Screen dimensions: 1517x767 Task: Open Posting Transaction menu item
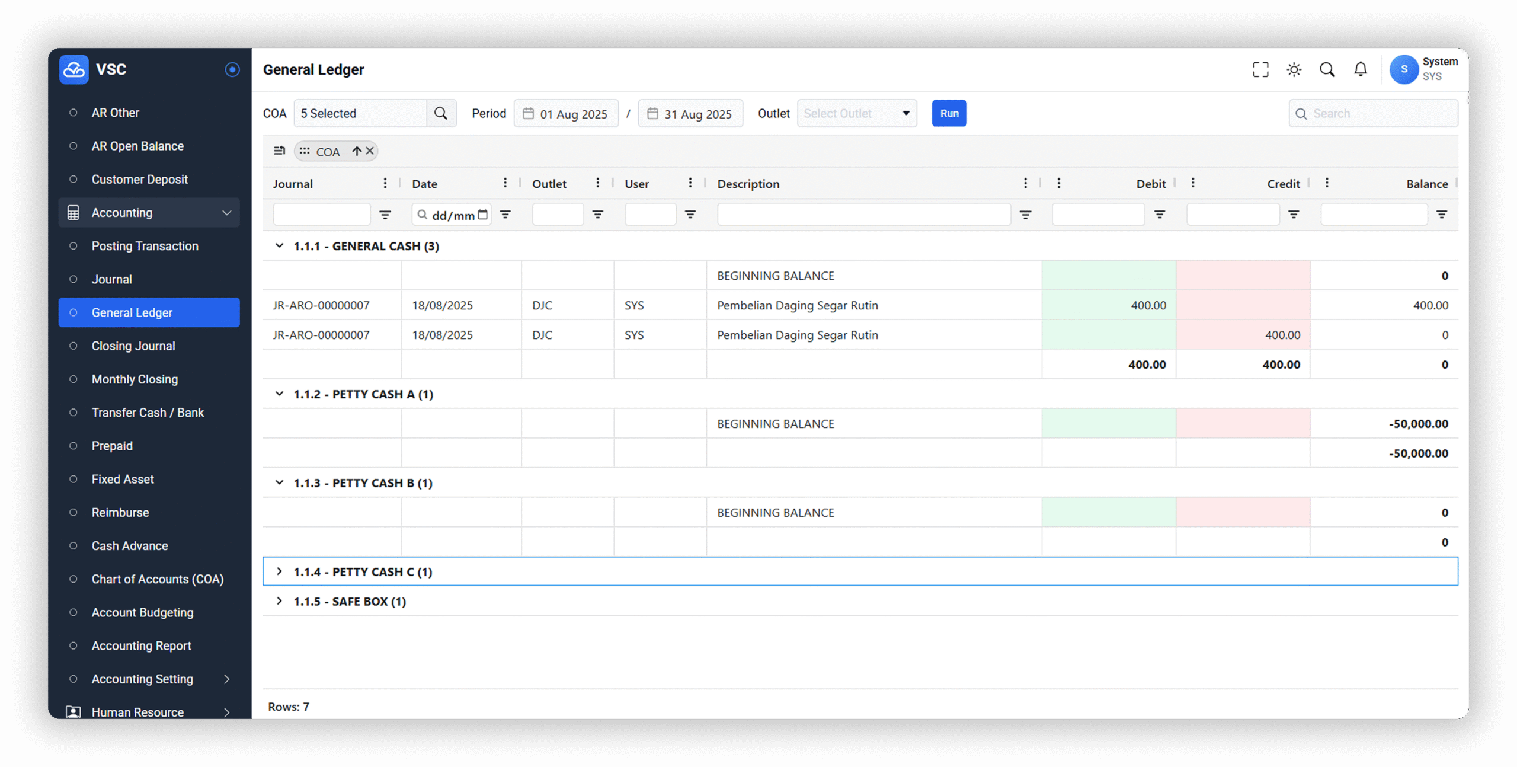click(x=149, y=246)
